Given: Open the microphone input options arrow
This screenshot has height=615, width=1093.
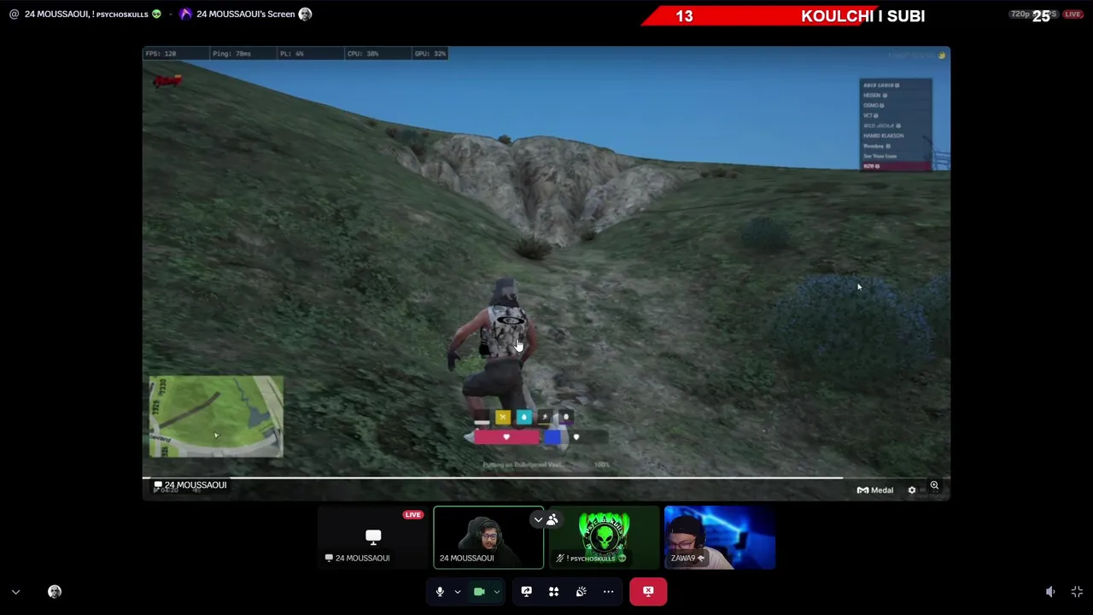Looking at the screenshot, I should pos(457,591).
